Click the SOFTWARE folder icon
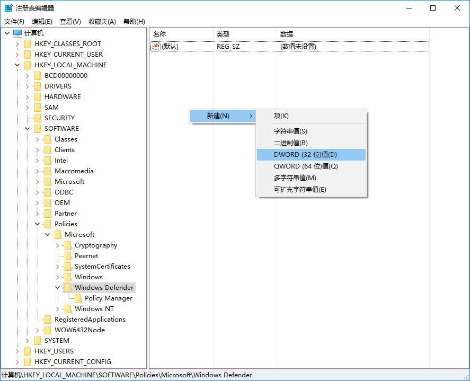This screenshot has height=381, width=470. pyautogui.click(x=38, y=129)
